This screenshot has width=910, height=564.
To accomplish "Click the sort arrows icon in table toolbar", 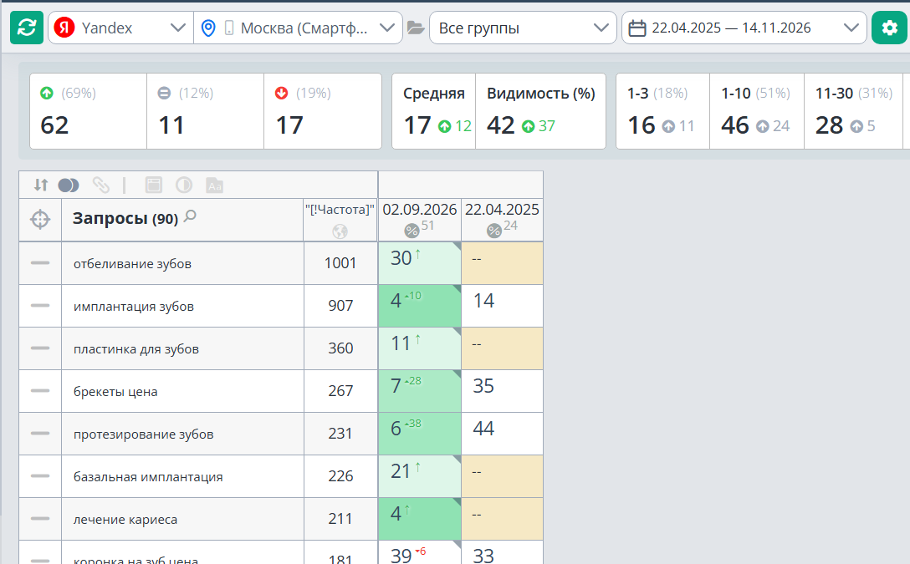I will pyautogui.click(x=41, y=185).
